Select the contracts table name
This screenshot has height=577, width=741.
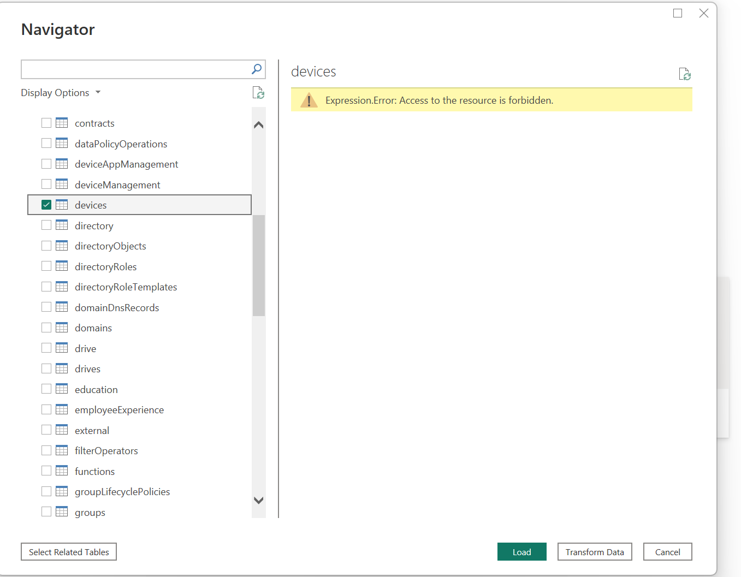pyautogui.click(x=94, y=123)
